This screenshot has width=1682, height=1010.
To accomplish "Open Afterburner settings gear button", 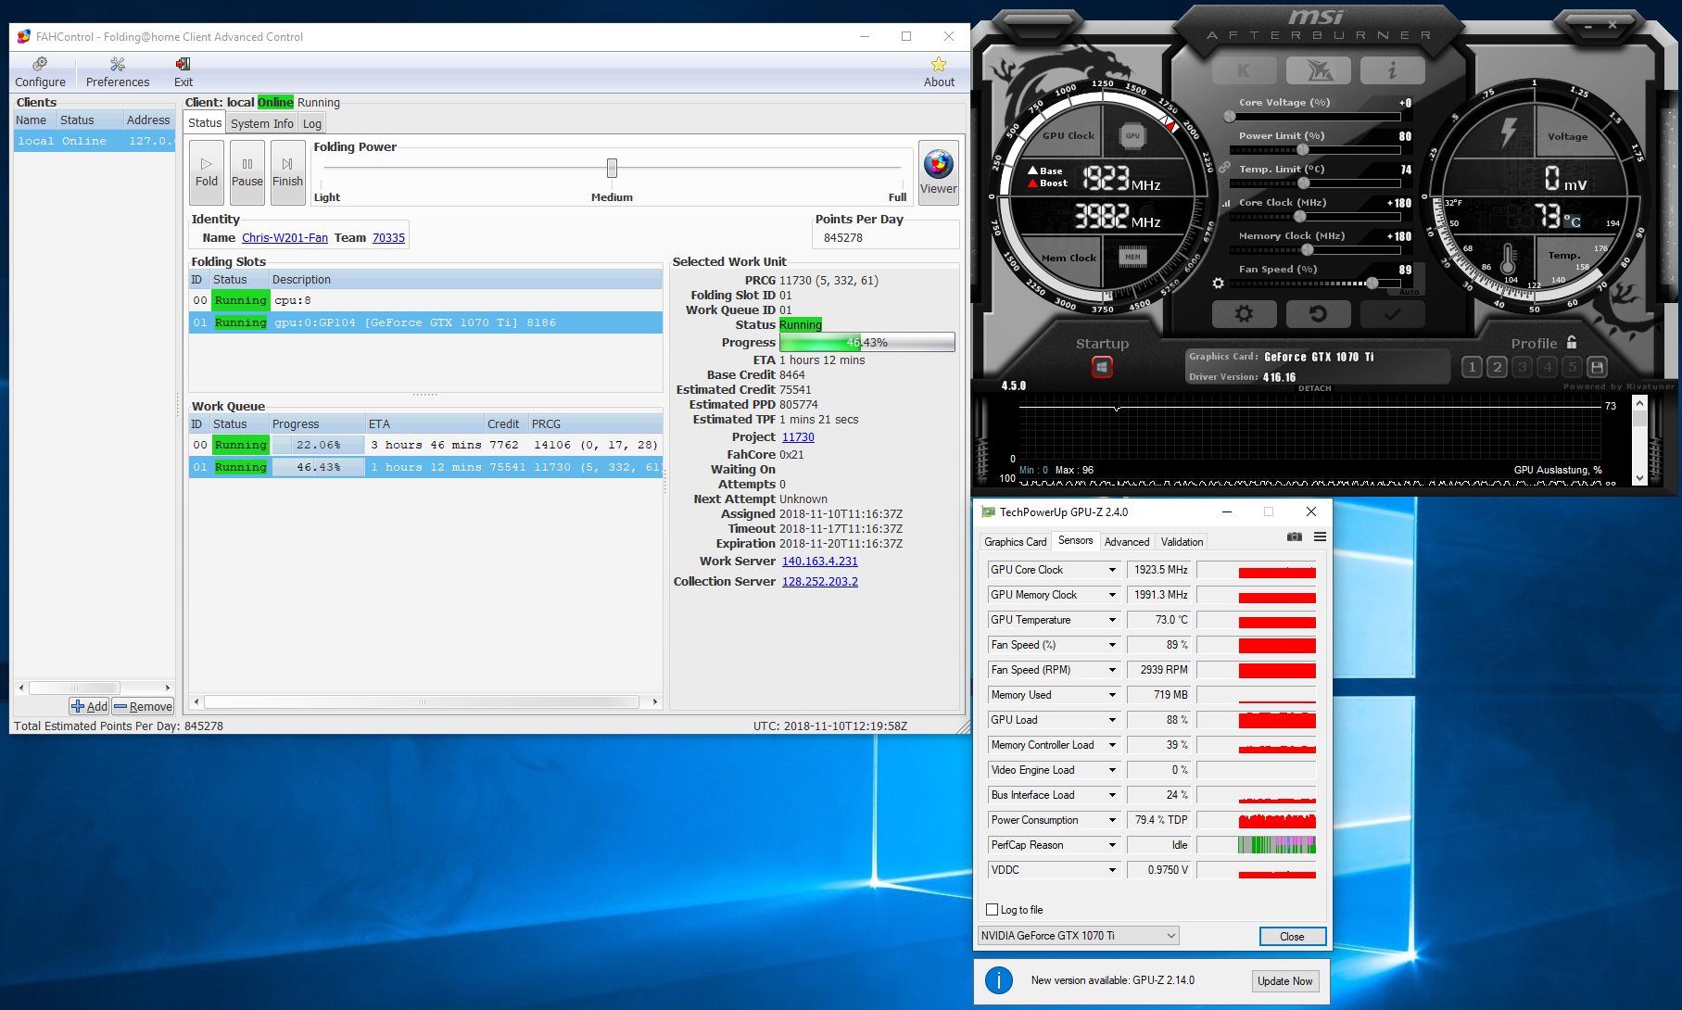I will [x=1244, y=314].
